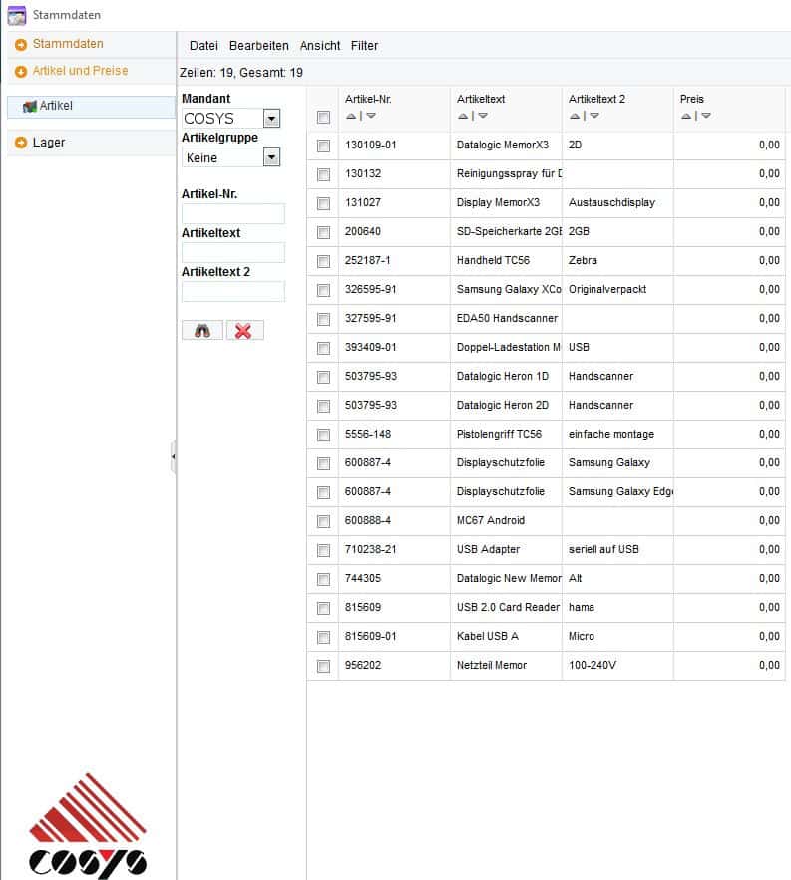Check the box for article 130109-01
The width and height of the screenshot is (791, 880).
pyautogui.click(x=323, y=146)
